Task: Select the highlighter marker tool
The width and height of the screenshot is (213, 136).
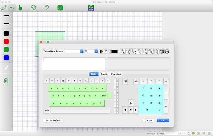Action: [6, 67]
